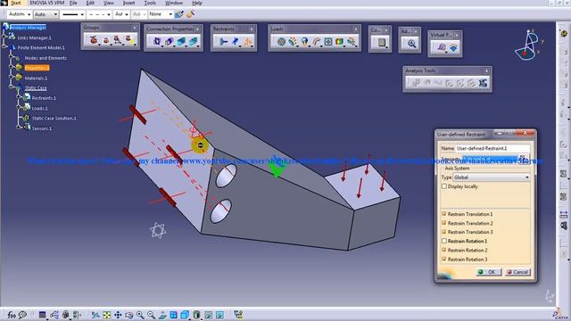Open the formula f(x) tool

[x=12, y=315]
